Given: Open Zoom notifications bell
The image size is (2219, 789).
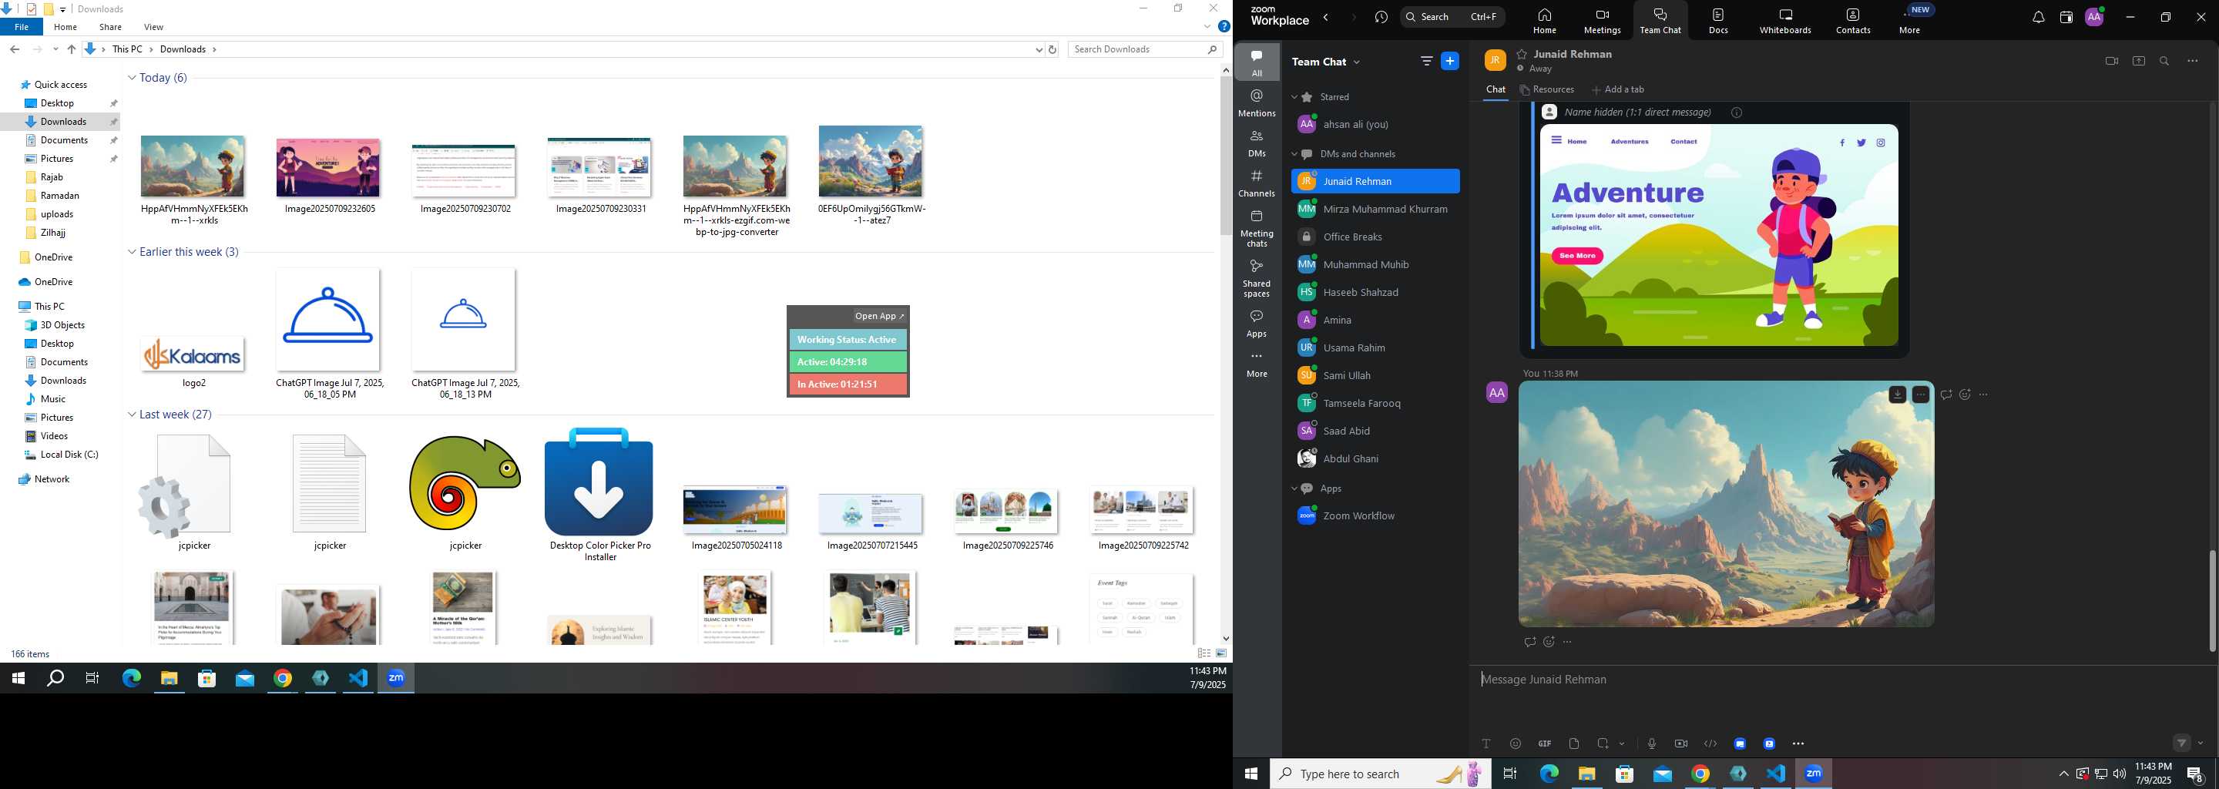Looking at the screenshot, I should point(2038,17).
